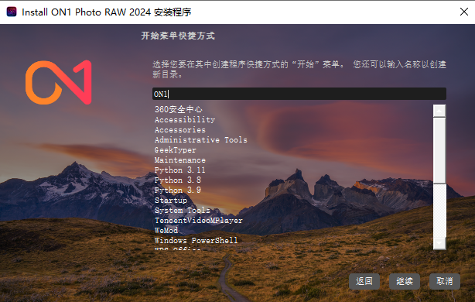Select Maintenance in the folder list

coord(180,160)
